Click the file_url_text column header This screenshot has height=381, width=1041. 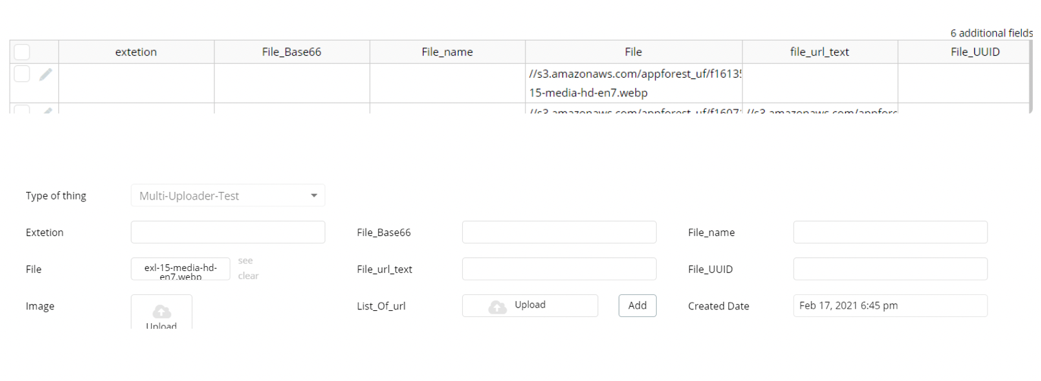(820, 52)
